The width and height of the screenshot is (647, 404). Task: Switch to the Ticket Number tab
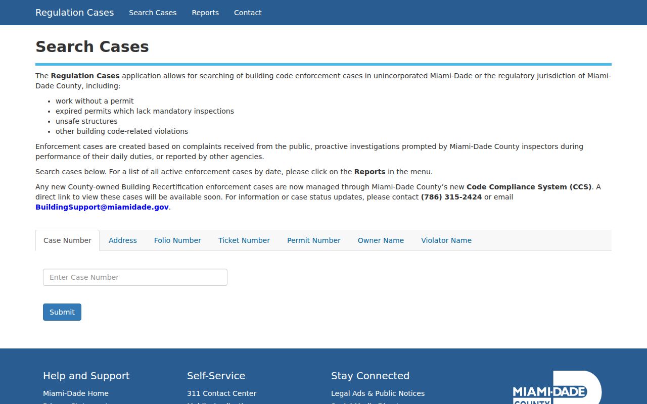pyautogui.click(x=244, y=240)
